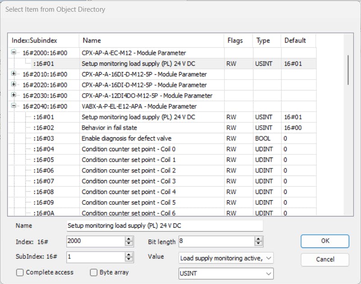
Task: Enable the Complete access checkbox
Action: (x=20, y=272)
